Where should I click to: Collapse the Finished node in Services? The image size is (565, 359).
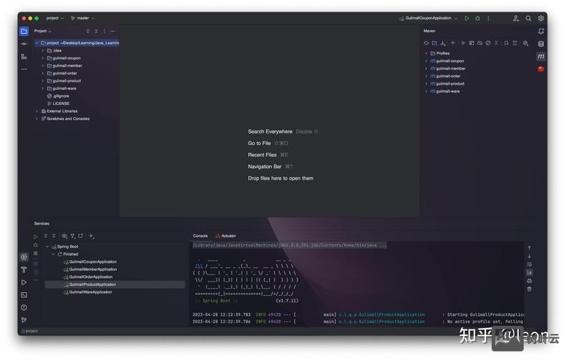click(53, 254)
